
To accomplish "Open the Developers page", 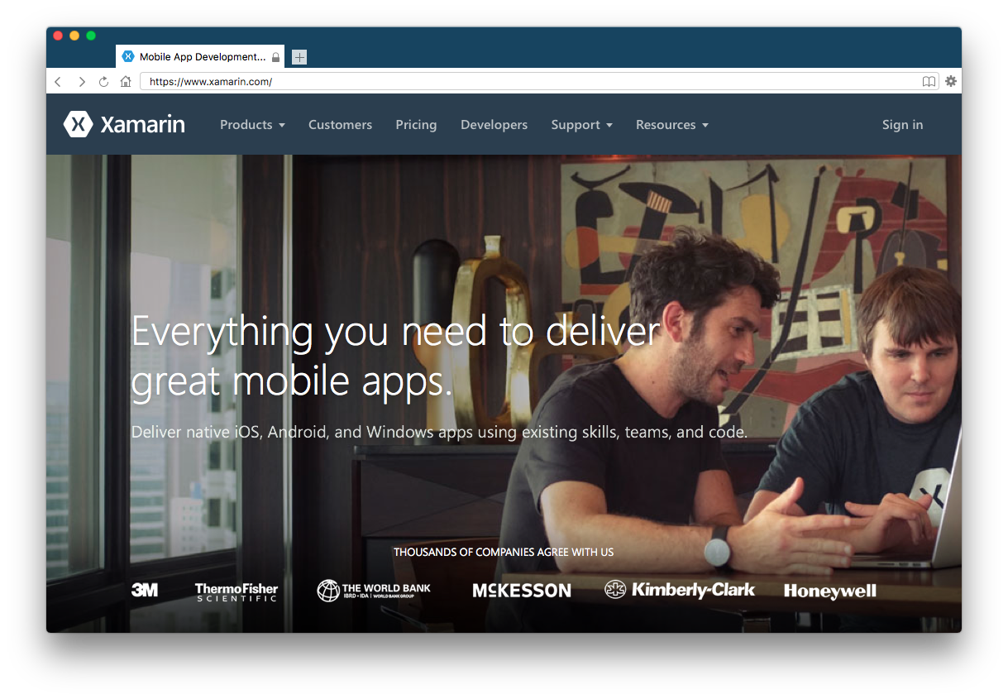I will tap(494, 125).
